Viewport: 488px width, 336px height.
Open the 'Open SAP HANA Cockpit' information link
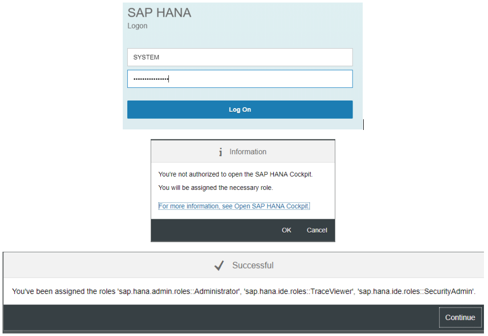coord(234,206)
